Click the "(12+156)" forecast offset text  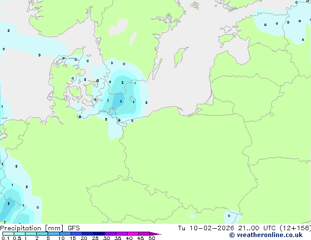tap(295, 228)
